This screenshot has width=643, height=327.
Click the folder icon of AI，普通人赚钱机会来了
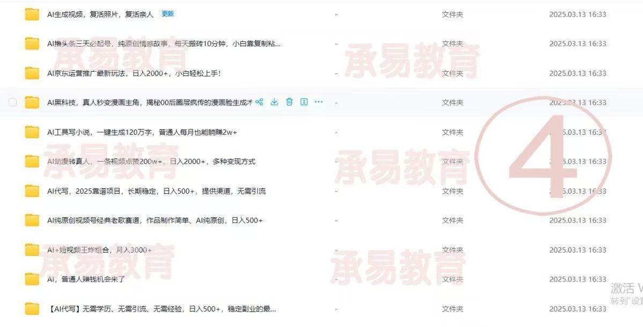click(x=32, y=279)
